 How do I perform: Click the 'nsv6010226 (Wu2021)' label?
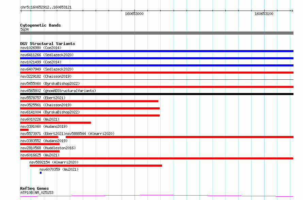(x=40, y=119)
